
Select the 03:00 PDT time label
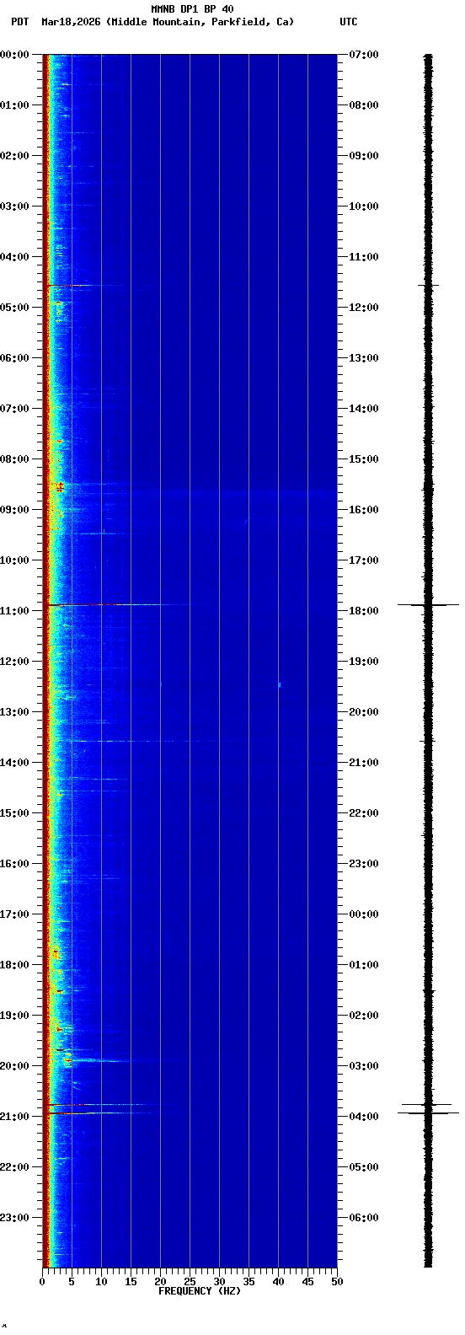pos(14,206)
